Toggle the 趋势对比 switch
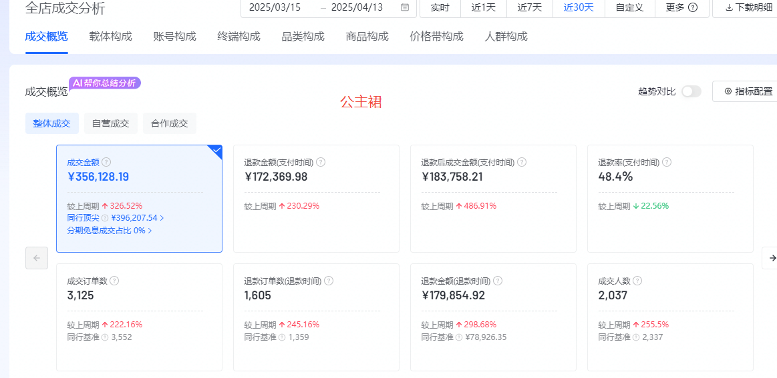This screenshot has width=777, height=378. point(691,91)
